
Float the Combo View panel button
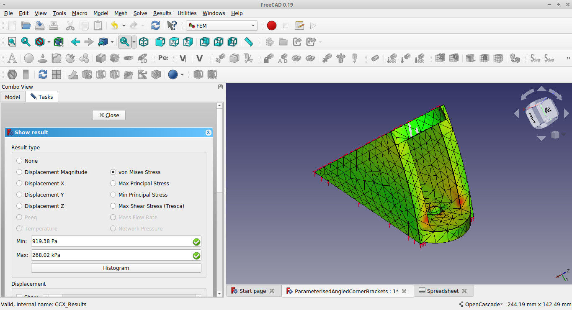click(x=220, y=87)
